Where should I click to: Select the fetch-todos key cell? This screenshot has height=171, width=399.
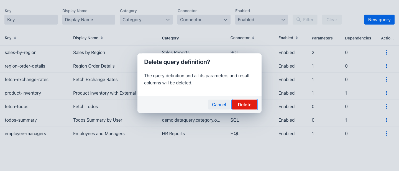[x=17, y=106]
